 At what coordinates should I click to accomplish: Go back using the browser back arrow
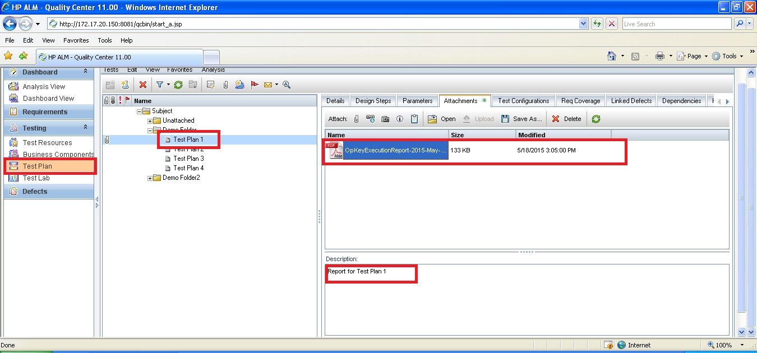pyautogui.click(x=10, y=24)
